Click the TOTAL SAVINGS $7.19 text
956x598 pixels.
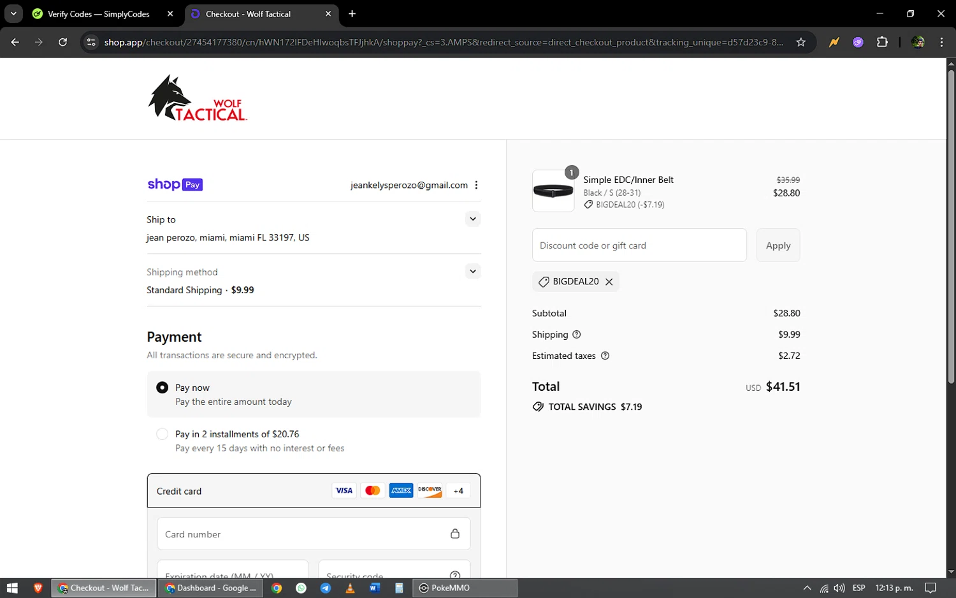595,407
